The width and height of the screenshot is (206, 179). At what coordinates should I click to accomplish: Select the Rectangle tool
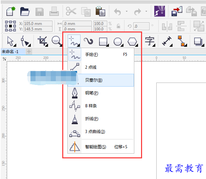point(104,42)
